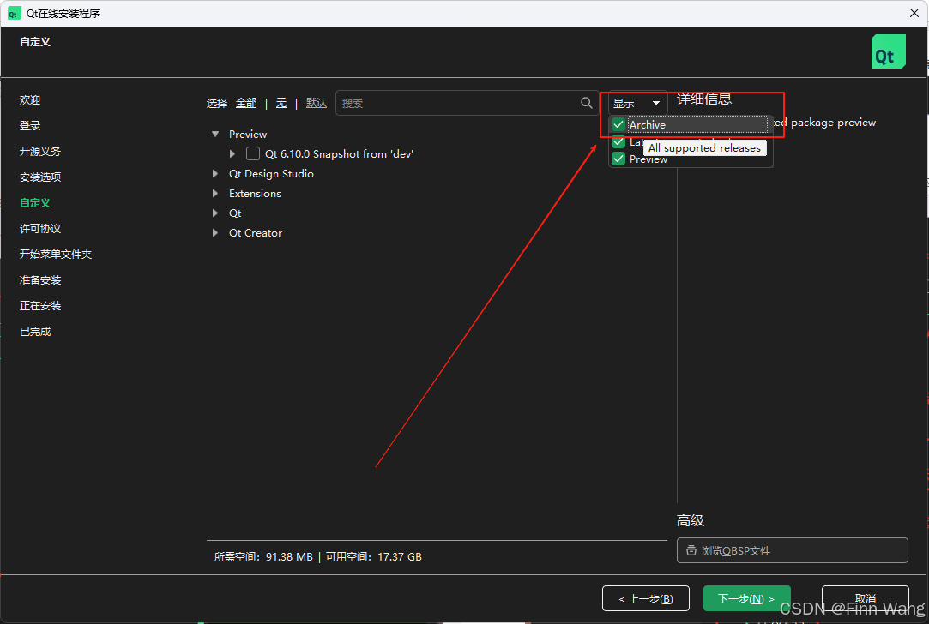Click the Qt logo in header

coord(888,52)
